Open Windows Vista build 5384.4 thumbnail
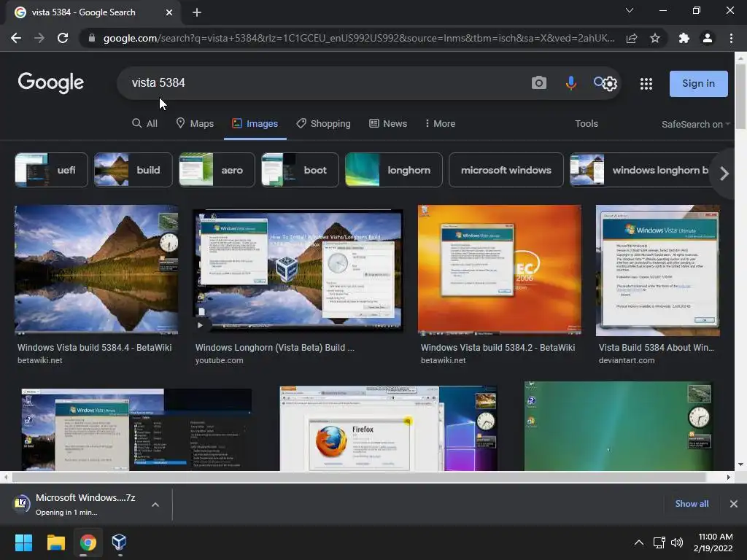The image size is (747, 560). (97, 270)
